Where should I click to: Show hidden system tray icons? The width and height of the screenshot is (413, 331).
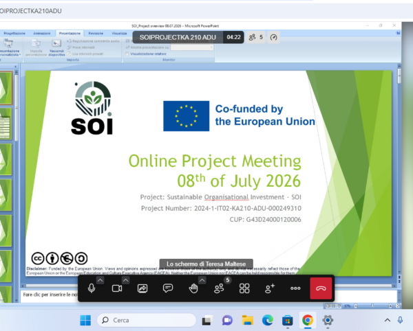pyautogui.click(x=387, y=320)
